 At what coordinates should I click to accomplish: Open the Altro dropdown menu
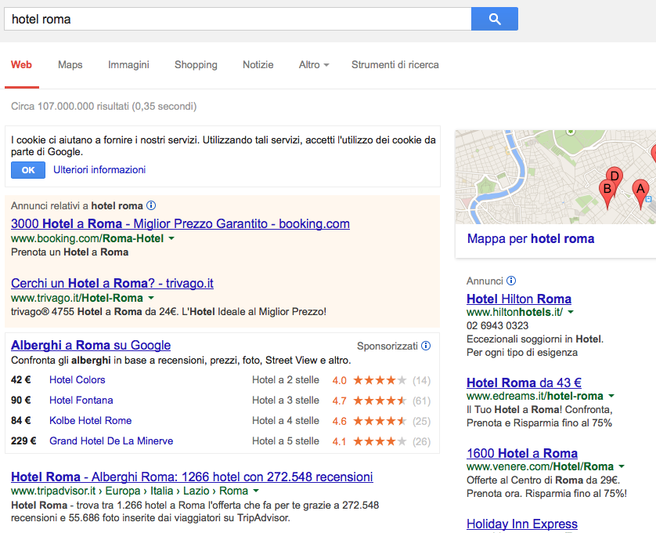click(x=313, y=65)
